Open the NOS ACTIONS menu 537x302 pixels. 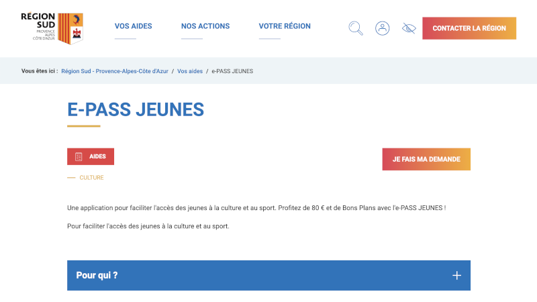[x=205, y=26]
